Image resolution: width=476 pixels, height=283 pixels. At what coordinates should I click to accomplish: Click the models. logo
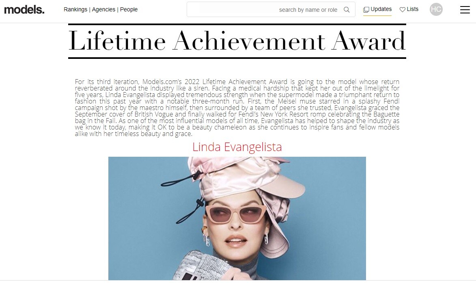[x=24, y=10]
